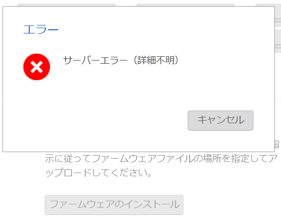
Task: Click the サーバーエラー message text
Action: (95, 60)
